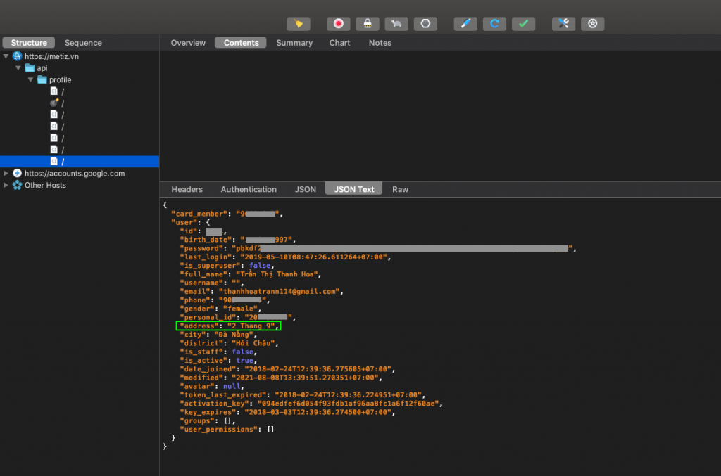Viewport: 721px width, 476px height.
Task: Clear the session with the broom icon
Action: click(299, 24)
